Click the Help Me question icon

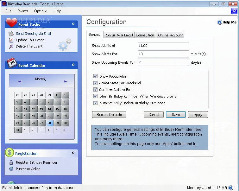coord(219,22)
